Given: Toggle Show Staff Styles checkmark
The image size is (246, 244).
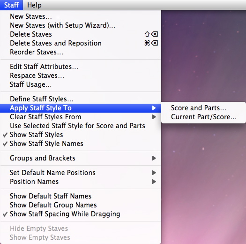Looking at the screenshot, I should [81, 135].
